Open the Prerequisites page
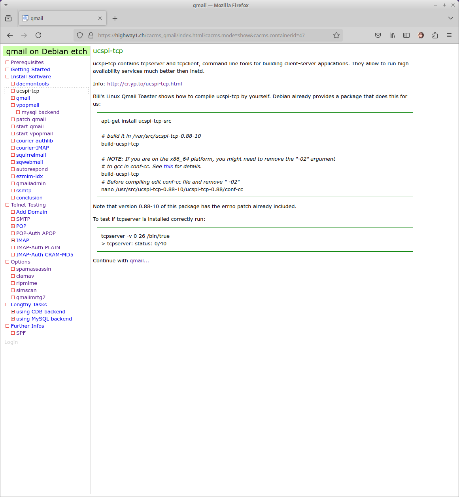 point(27,63)
